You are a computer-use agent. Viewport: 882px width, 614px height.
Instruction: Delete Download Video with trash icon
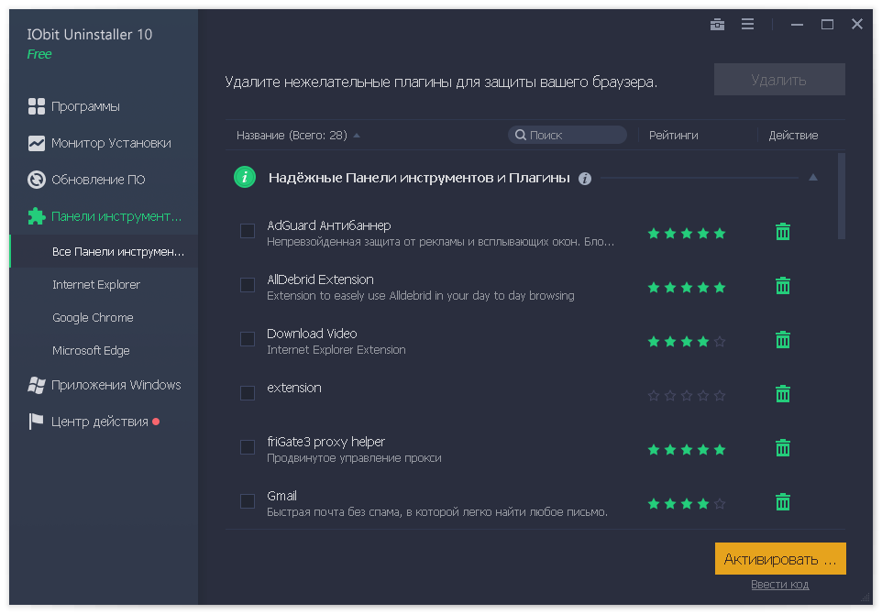click(x=783, y=340)
